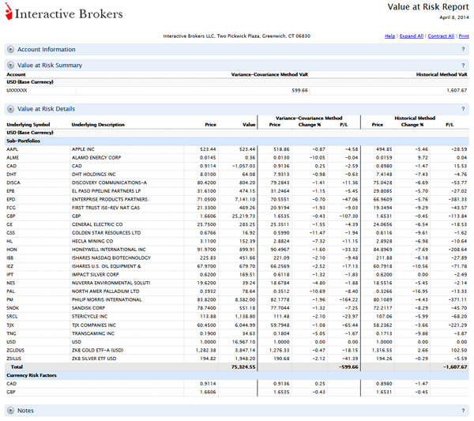
Task: Collapse the Value at Risk Details arrow
Action: [x=11, y=109]
